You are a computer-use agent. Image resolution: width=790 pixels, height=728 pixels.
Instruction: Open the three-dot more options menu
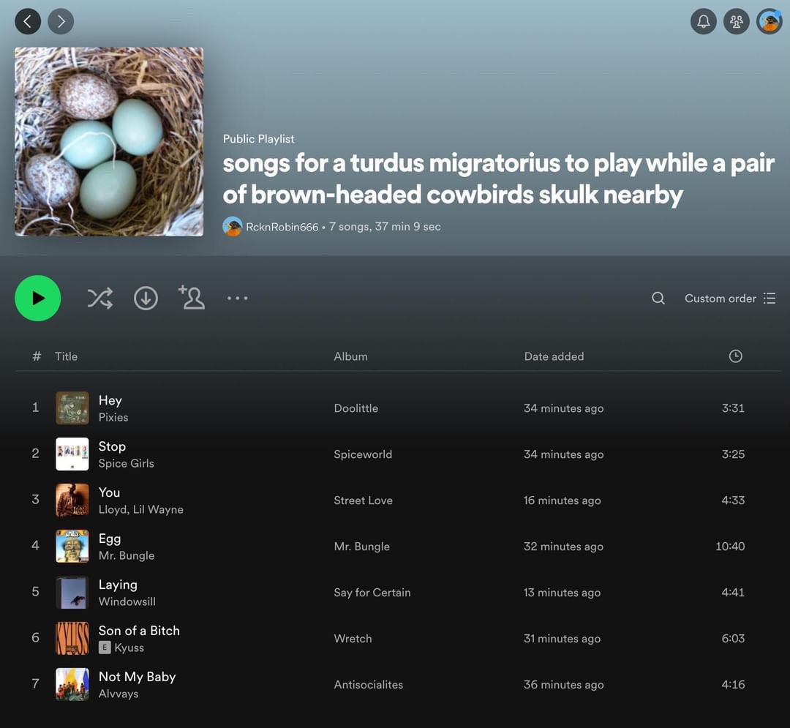237,299
